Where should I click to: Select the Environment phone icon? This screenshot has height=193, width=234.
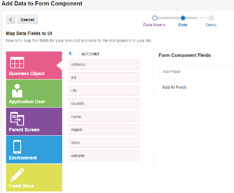click(x=17, y=147)
